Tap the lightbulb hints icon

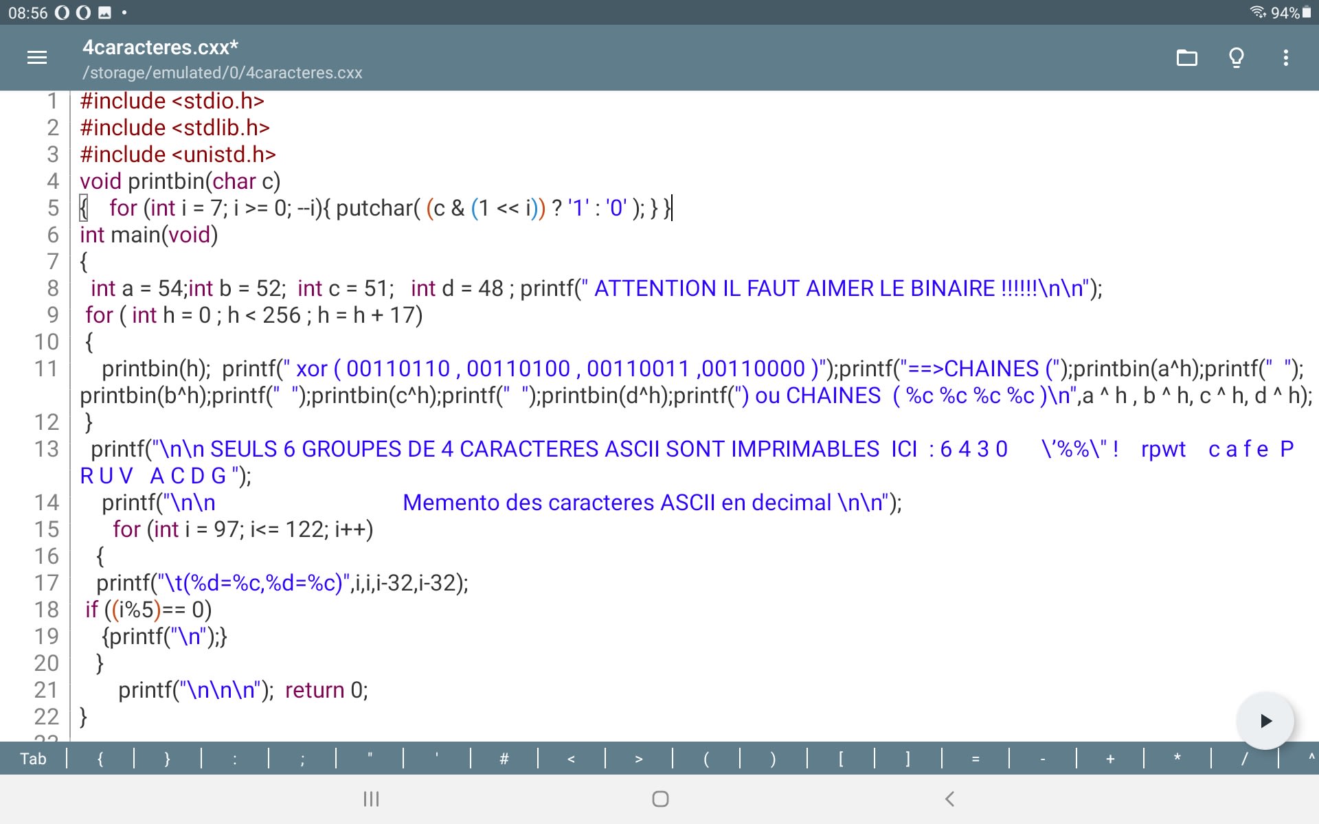click(x=1236, y=58)
